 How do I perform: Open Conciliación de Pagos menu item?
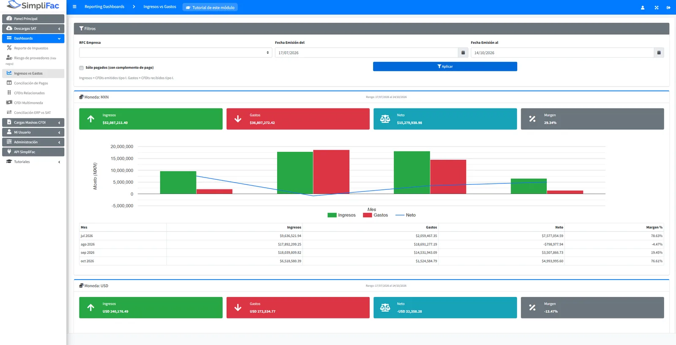[x=33, y=83]
